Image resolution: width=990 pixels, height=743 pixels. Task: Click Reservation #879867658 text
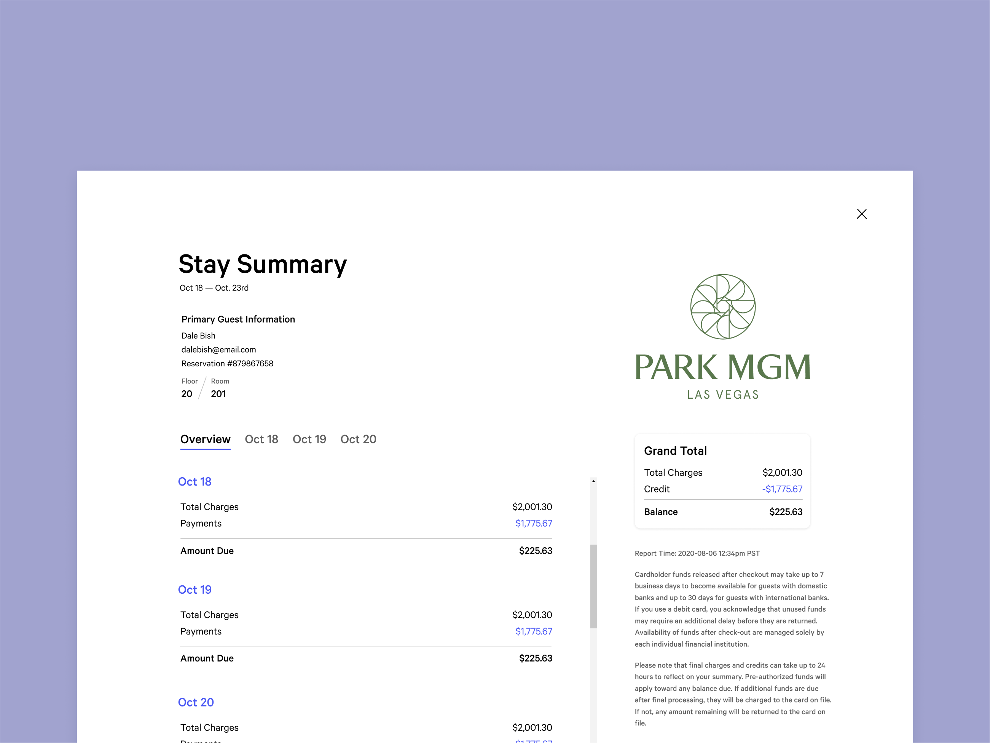(227, 364)
